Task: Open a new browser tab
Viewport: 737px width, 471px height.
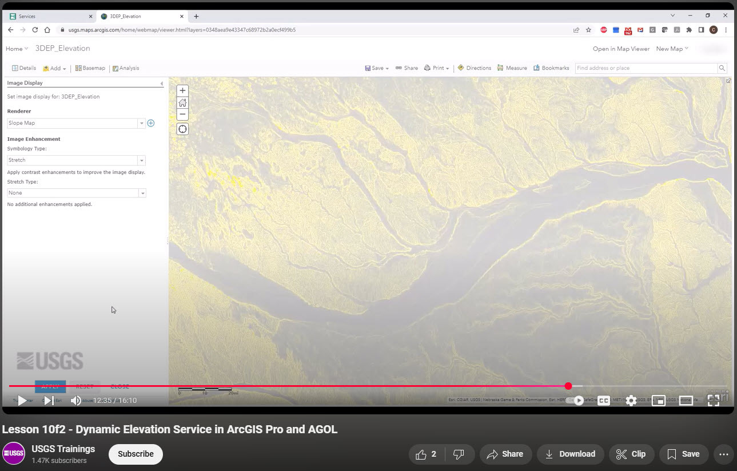Action: click(x=196, y=17)
